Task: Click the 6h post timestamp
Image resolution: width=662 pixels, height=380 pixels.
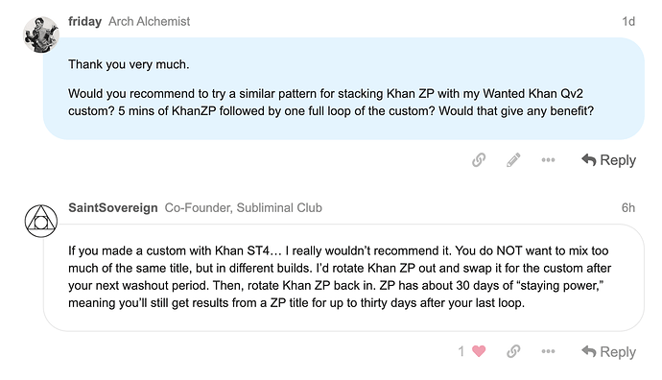Action: click(628, 207)
